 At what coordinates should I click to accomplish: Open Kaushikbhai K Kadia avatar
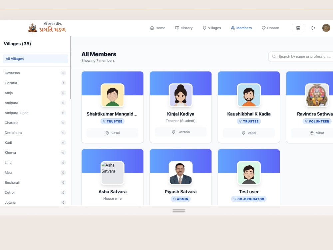click(249, 95)
